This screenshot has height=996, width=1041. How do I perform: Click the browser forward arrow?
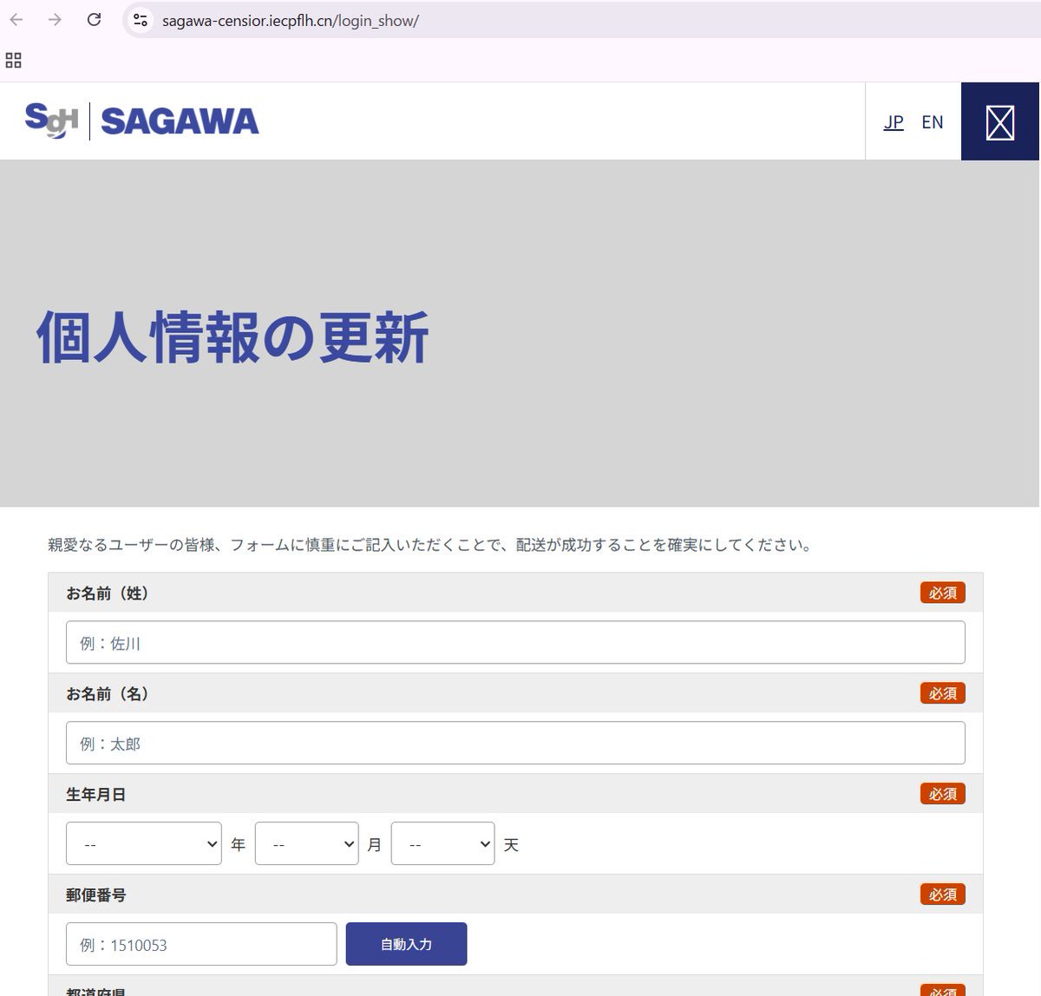pyautogui.click(x=55, y=20)
